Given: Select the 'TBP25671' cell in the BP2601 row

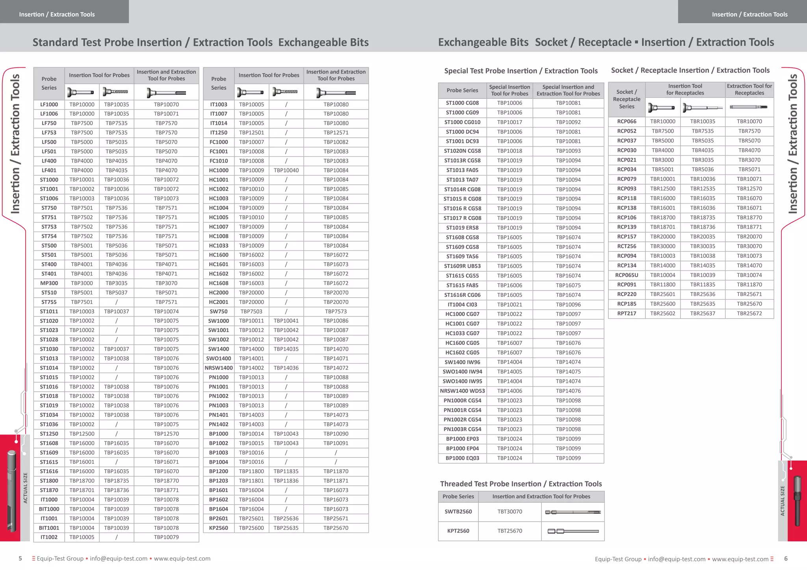Looking at the screenshot, I should [x=336, y=518].
